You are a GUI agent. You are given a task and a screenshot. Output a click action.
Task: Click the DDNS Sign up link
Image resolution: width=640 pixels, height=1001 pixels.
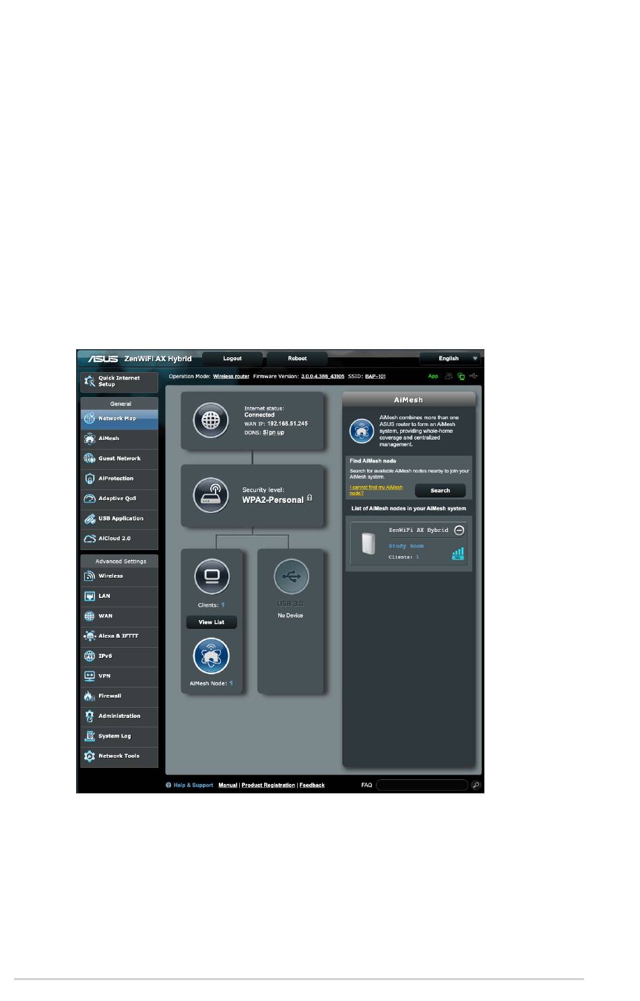click(x=274, y=433)
